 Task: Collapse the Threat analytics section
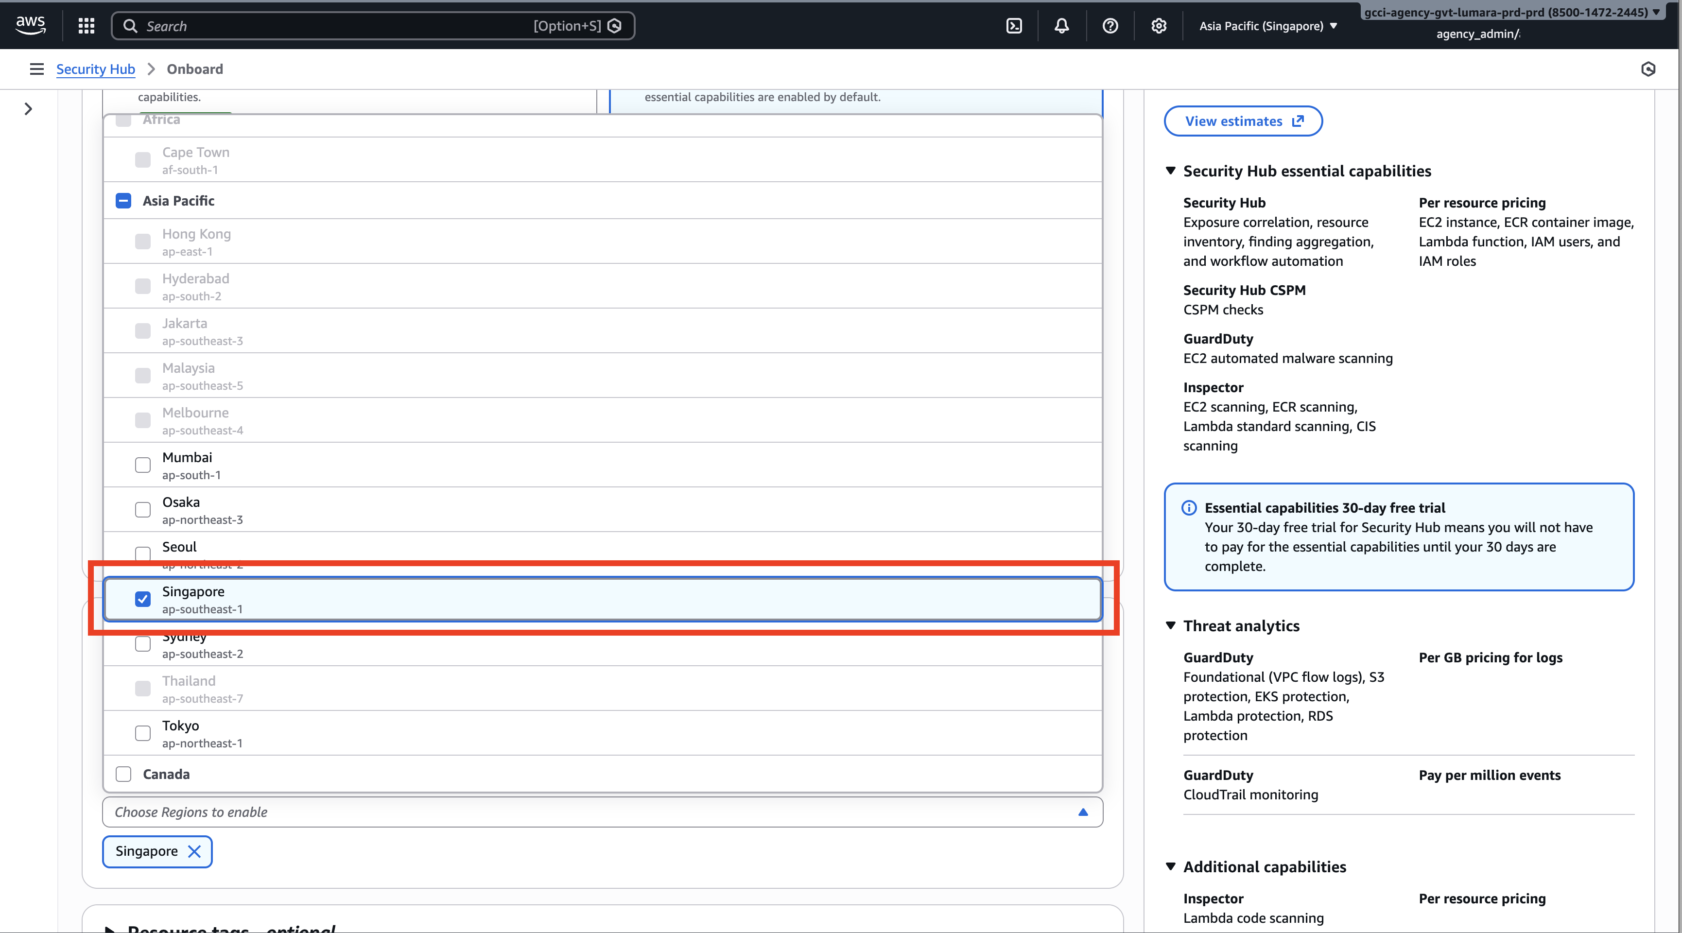coord(1171,625)
